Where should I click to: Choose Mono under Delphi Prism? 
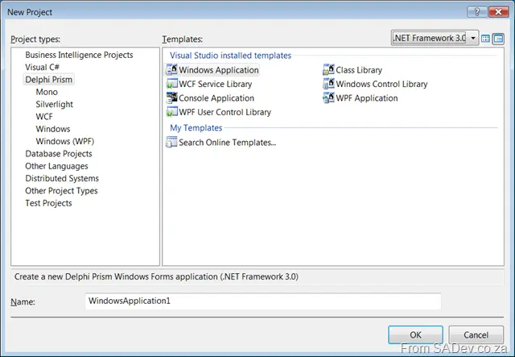click(x=47, y=92)
